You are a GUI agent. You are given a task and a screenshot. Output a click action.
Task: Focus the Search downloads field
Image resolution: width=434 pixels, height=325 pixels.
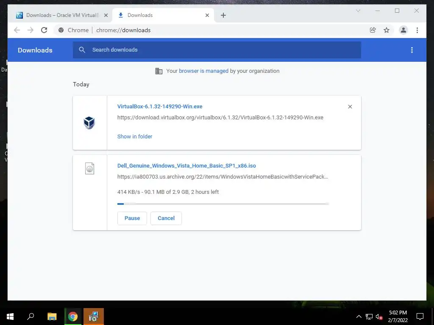pyautogui.click(x=217, y=50)
